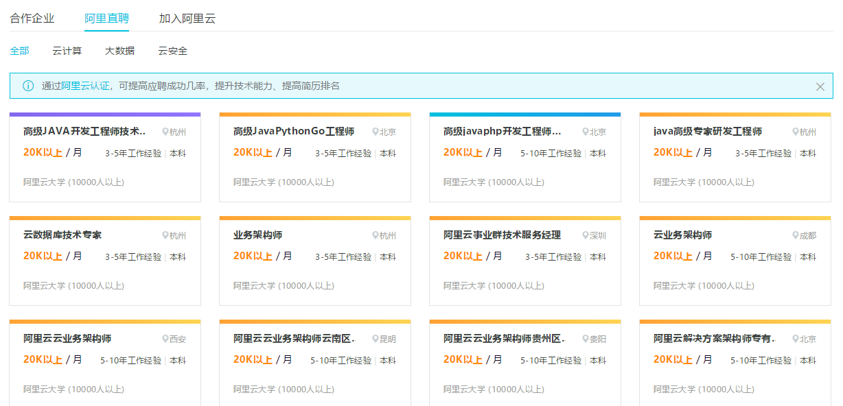Open the 云数据库技术专家 job title
Viewport: 843px width, 406px height.
point(62,235)
